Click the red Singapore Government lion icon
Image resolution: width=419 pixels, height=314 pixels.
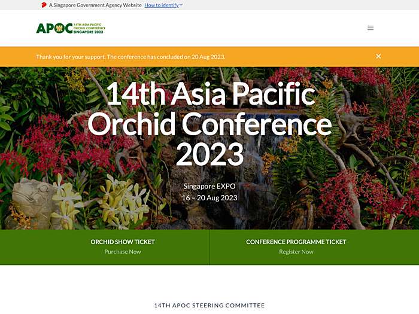point(44,5)
